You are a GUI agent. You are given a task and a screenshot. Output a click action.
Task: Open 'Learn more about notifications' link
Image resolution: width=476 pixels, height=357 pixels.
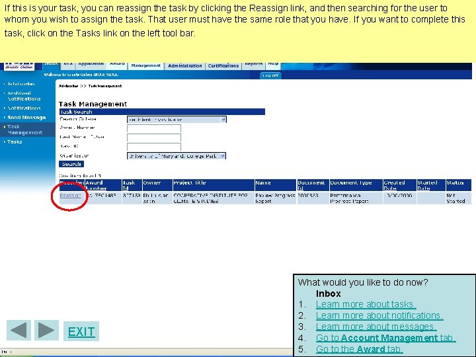(379, 315)
